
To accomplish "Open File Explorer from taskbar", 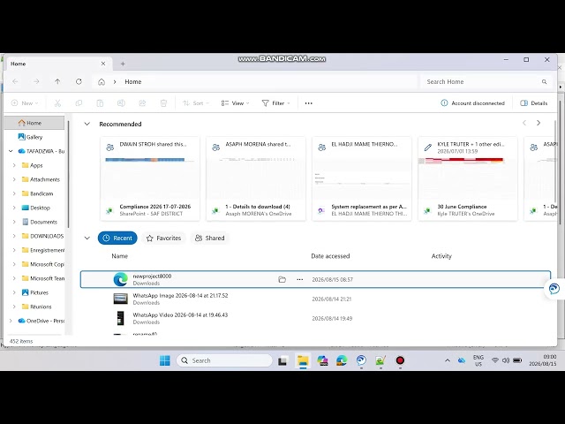I will [303, 360].
